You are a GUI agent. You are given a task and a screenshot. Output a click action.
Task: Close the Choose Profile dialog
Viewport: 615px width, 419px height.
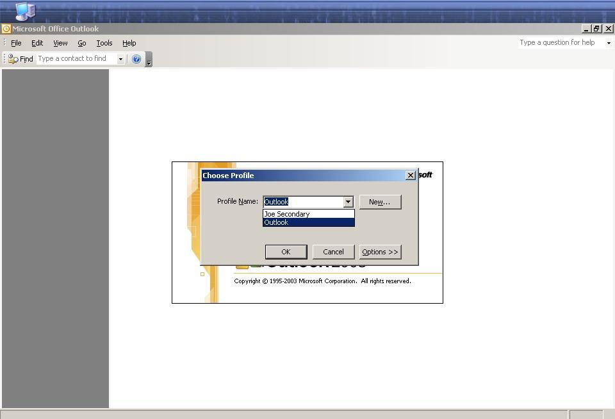(x=410, y=176)
